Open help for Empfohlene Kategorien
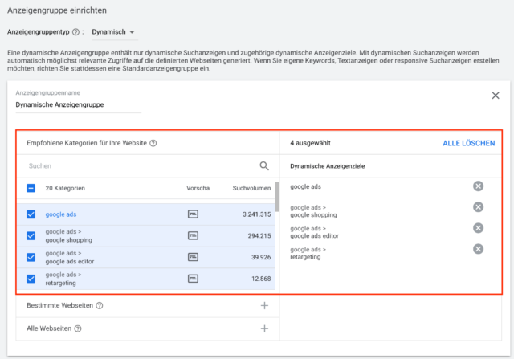514x359 pixels. [153, 143]
